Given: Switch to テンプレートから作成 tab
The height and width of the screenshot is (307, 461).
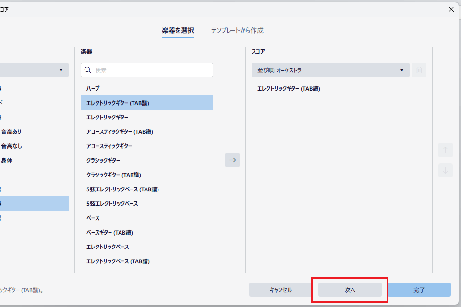Looking at the screenshot, I should point(237,30).
